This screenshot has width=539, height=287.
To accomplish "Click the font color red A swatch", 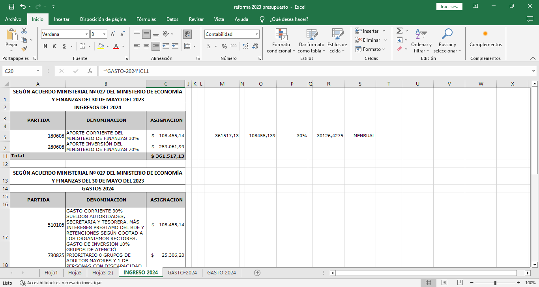I will 116,46.
